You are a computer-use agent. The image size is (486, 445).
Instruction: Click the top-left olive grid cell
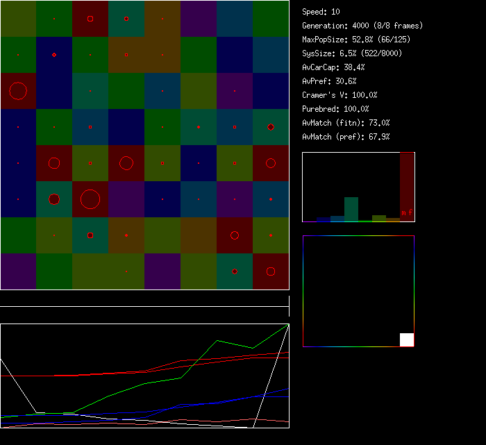click(x=18, y=19)
